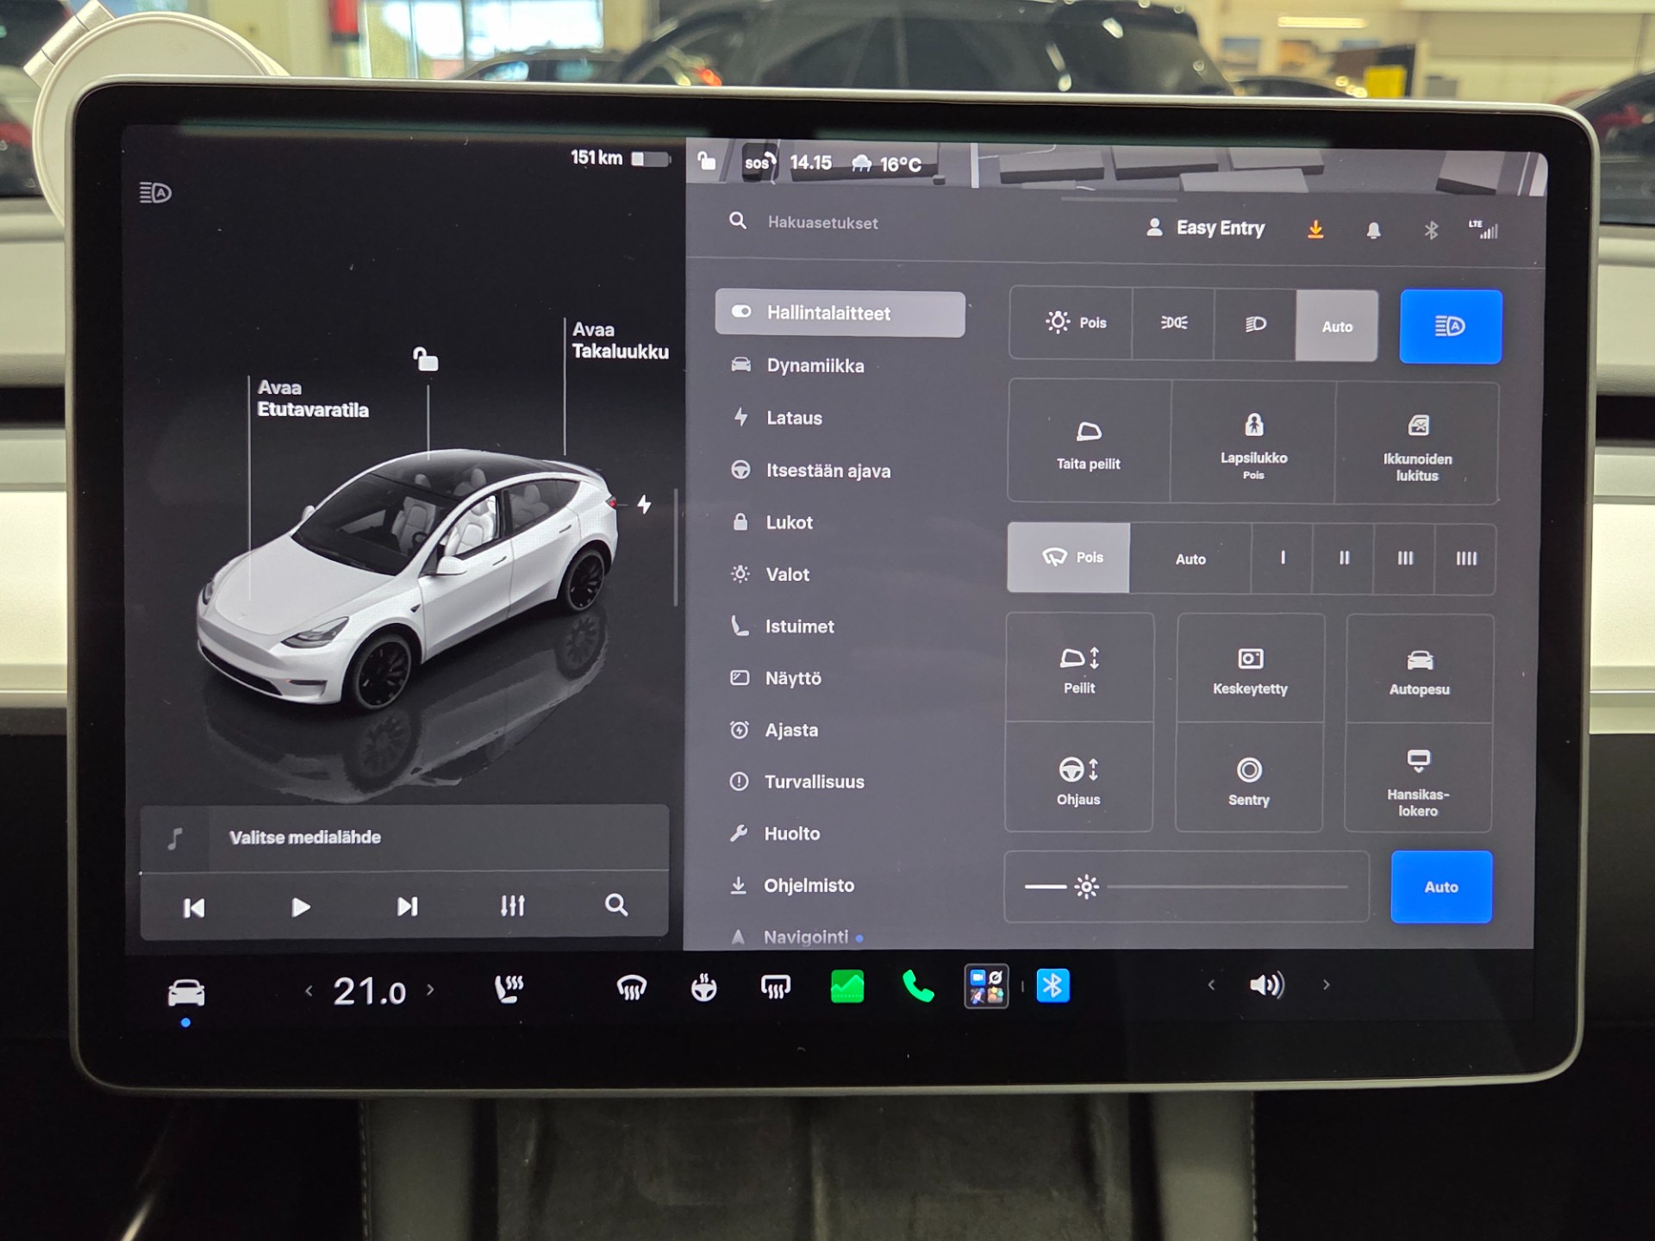Decrease cabin temperature with left chevron

point(309,991)
